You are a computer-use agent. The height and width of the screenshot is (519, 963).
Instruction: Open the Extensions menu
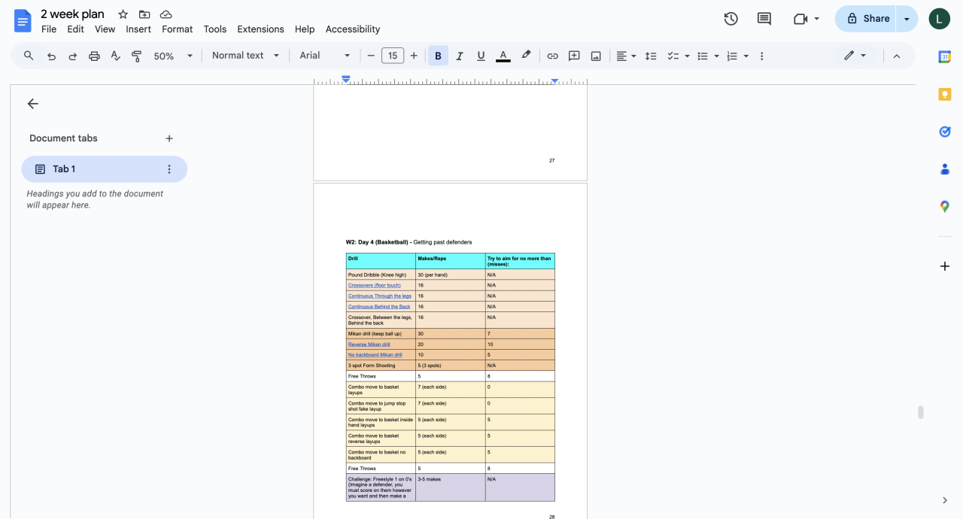[x=260, y=29]
